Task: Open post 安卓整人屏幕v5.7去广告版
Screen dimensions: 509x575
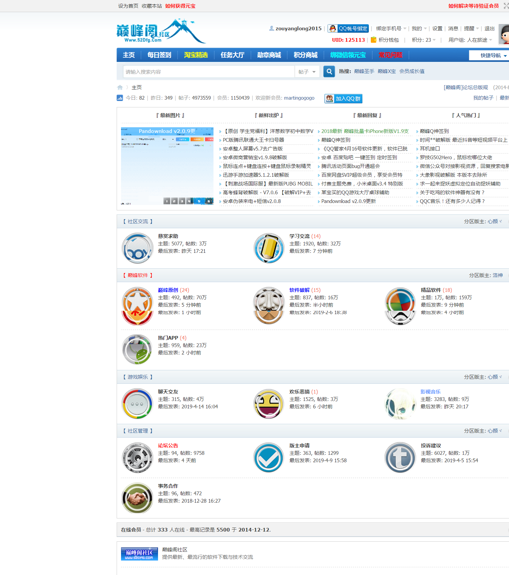Action: tap(252, 149)
